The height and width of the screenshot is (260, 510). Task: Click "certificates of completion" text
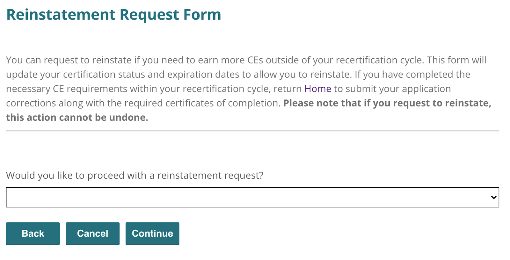click(222, 103)
